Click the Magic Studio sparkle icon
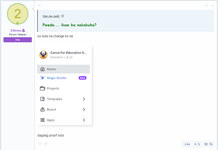 42,78
